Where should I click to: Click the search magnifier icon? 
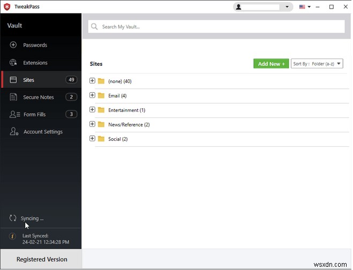coord(94,27)
